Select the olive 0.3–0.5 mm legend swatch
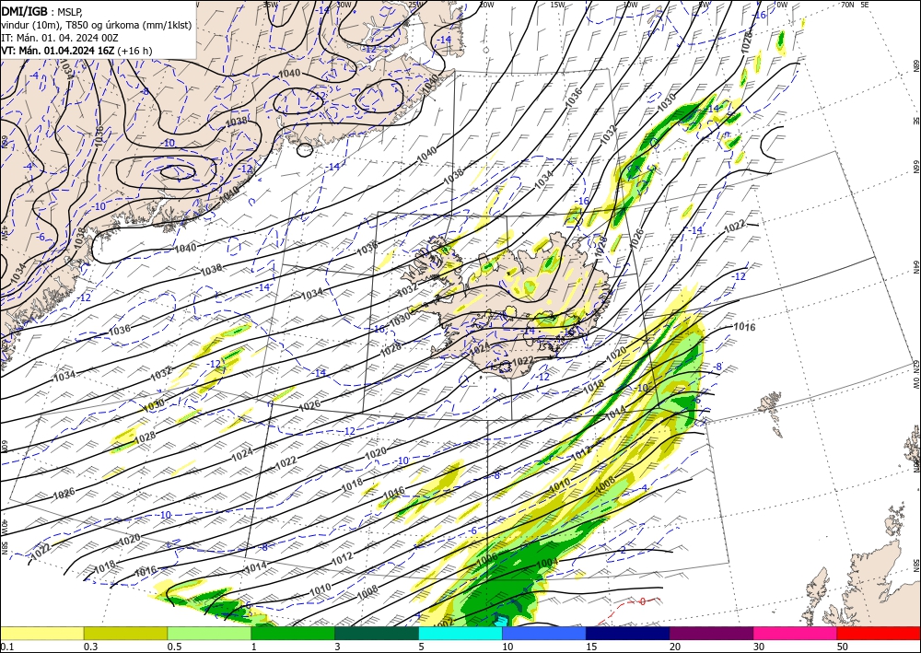The height and width of the screenshot is (653, 921). click(x=125, y=633)
